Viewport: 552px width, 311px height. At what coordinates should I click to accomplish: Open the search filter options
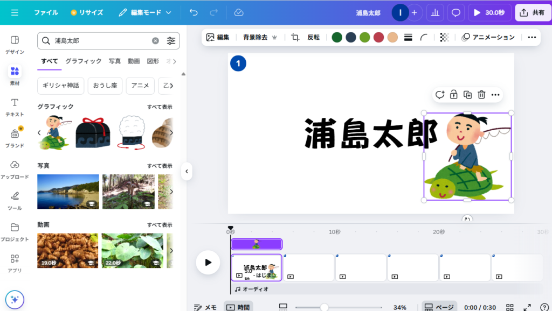point(171,41)
